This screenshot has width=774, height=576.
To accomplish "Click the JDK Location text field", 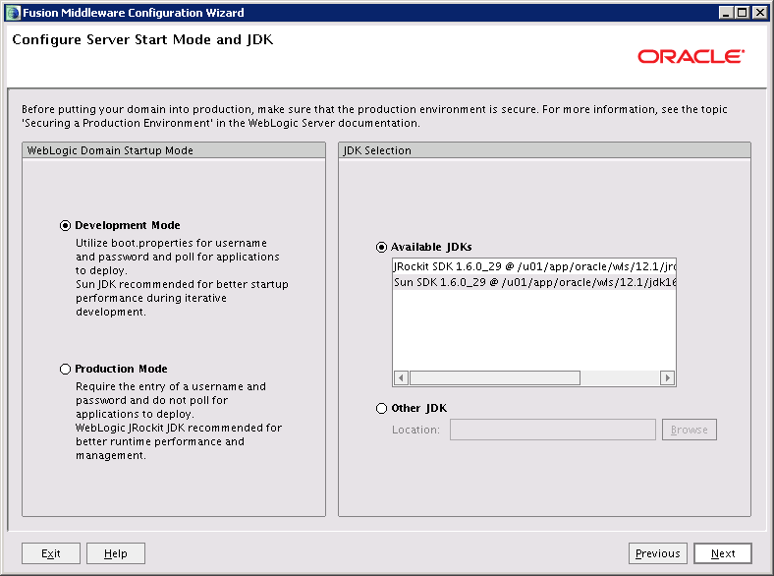I will pyautogui.click(x=552, y=430).
